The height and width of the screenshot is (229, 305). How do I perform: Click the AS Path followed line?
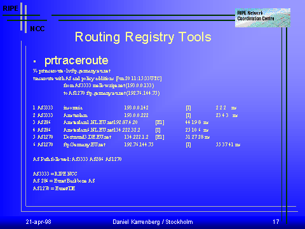78,159
